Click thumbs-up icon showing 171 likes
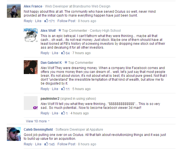This screenshot has width=178, height=150. (x=46, y=20)
